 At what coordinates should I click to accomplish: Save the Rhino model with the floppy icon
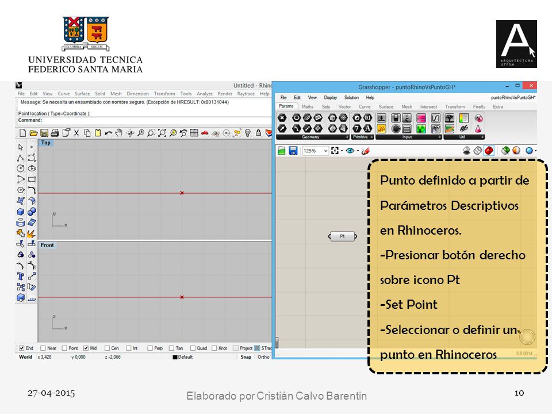[x=44, y=133]
